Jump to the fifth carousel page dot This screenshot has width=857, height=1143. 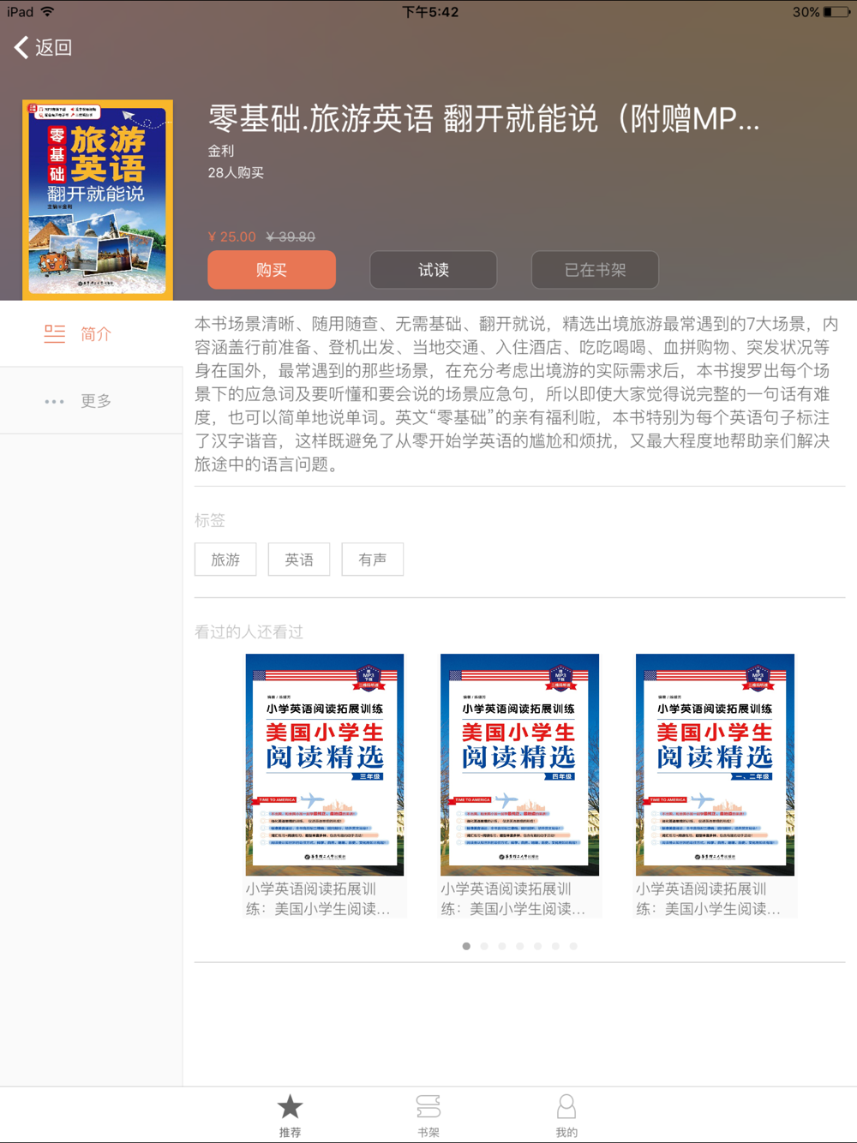pyautogui.click(x=537, y=946)
